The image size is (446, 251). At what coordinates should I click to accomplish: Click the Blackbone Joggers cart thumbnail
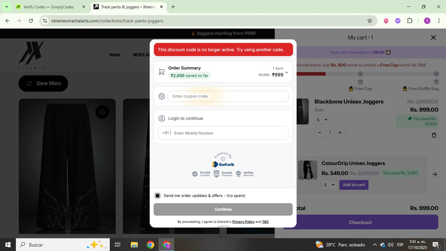[x=303, y=111]
